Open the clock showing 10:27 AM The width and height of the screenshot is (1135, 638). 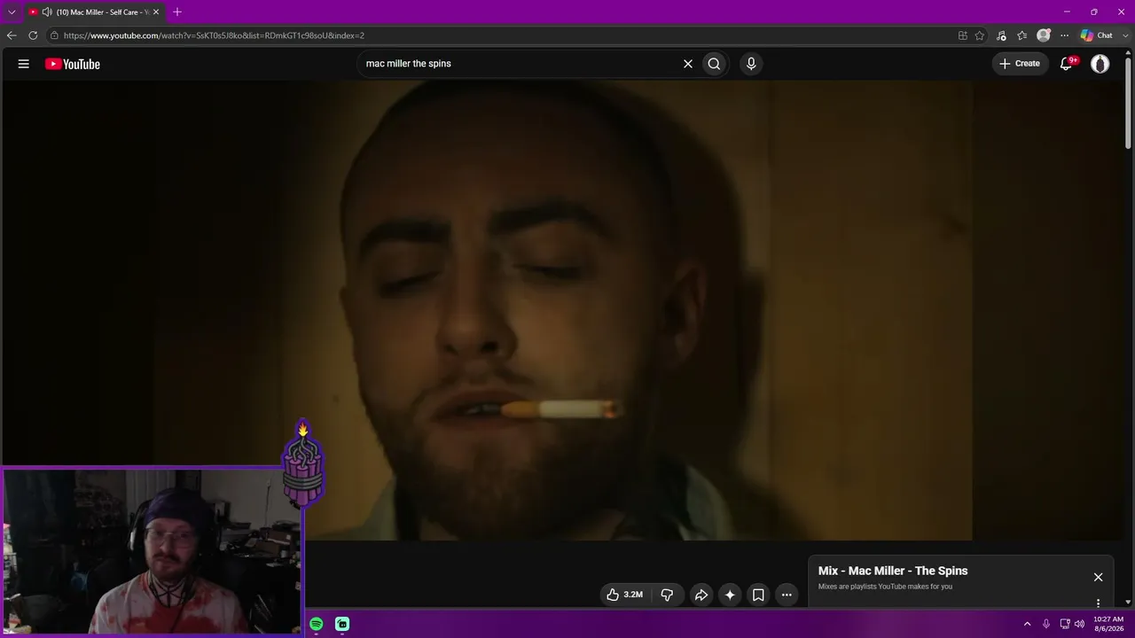[x=1108, y=624]
